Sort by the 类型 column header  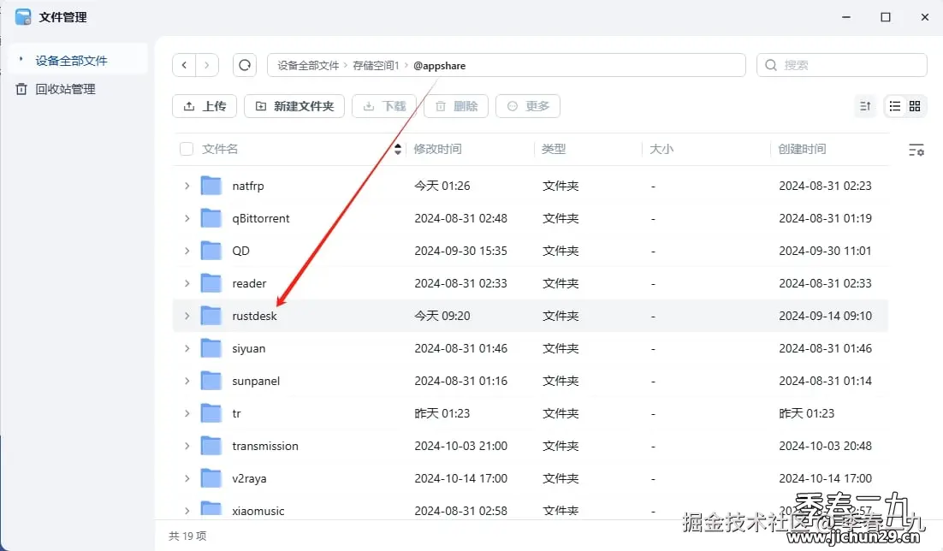click(554, 149)
